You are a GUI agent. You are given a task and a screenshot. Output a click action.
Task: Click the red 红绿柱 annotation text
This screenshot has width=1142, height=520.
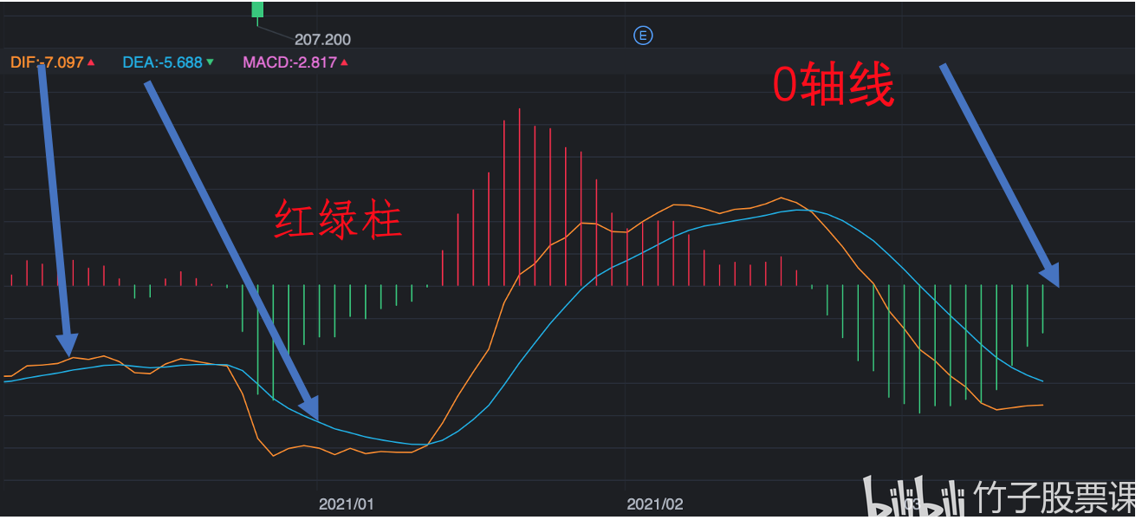click(x=339, y=219)
